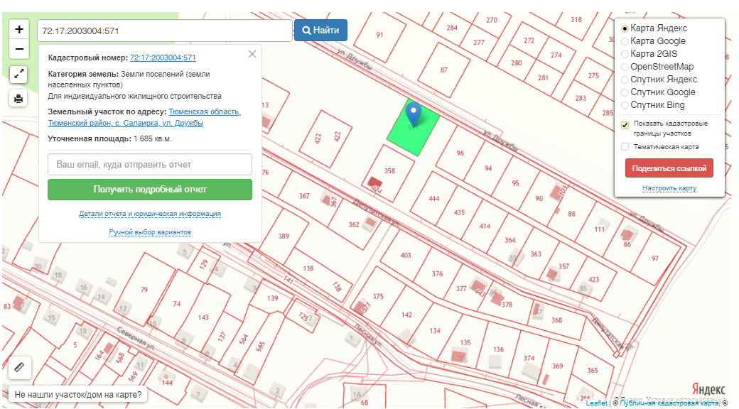This screenshot has height=409, width=739.
Task: Open cadastral number 72:17:2003004:571 link
Action: coord(163,58)
